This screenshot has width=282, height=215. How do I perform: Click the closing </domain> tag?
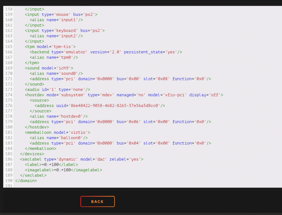coord(26,181)
